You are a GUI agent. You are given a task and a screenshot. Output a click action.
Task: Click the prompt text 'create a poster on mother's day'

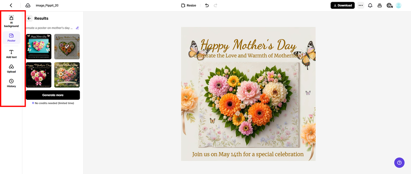pos(49,28)
